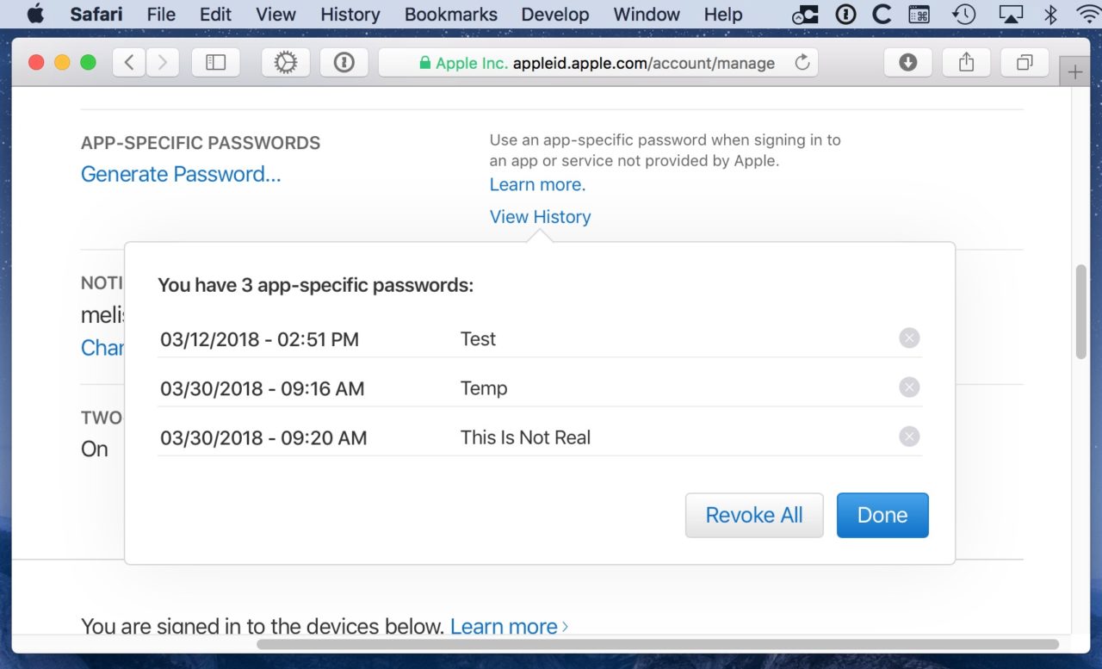
Task: Open the Wi-Fi status menu icon
Action: tap(1087, 15)
